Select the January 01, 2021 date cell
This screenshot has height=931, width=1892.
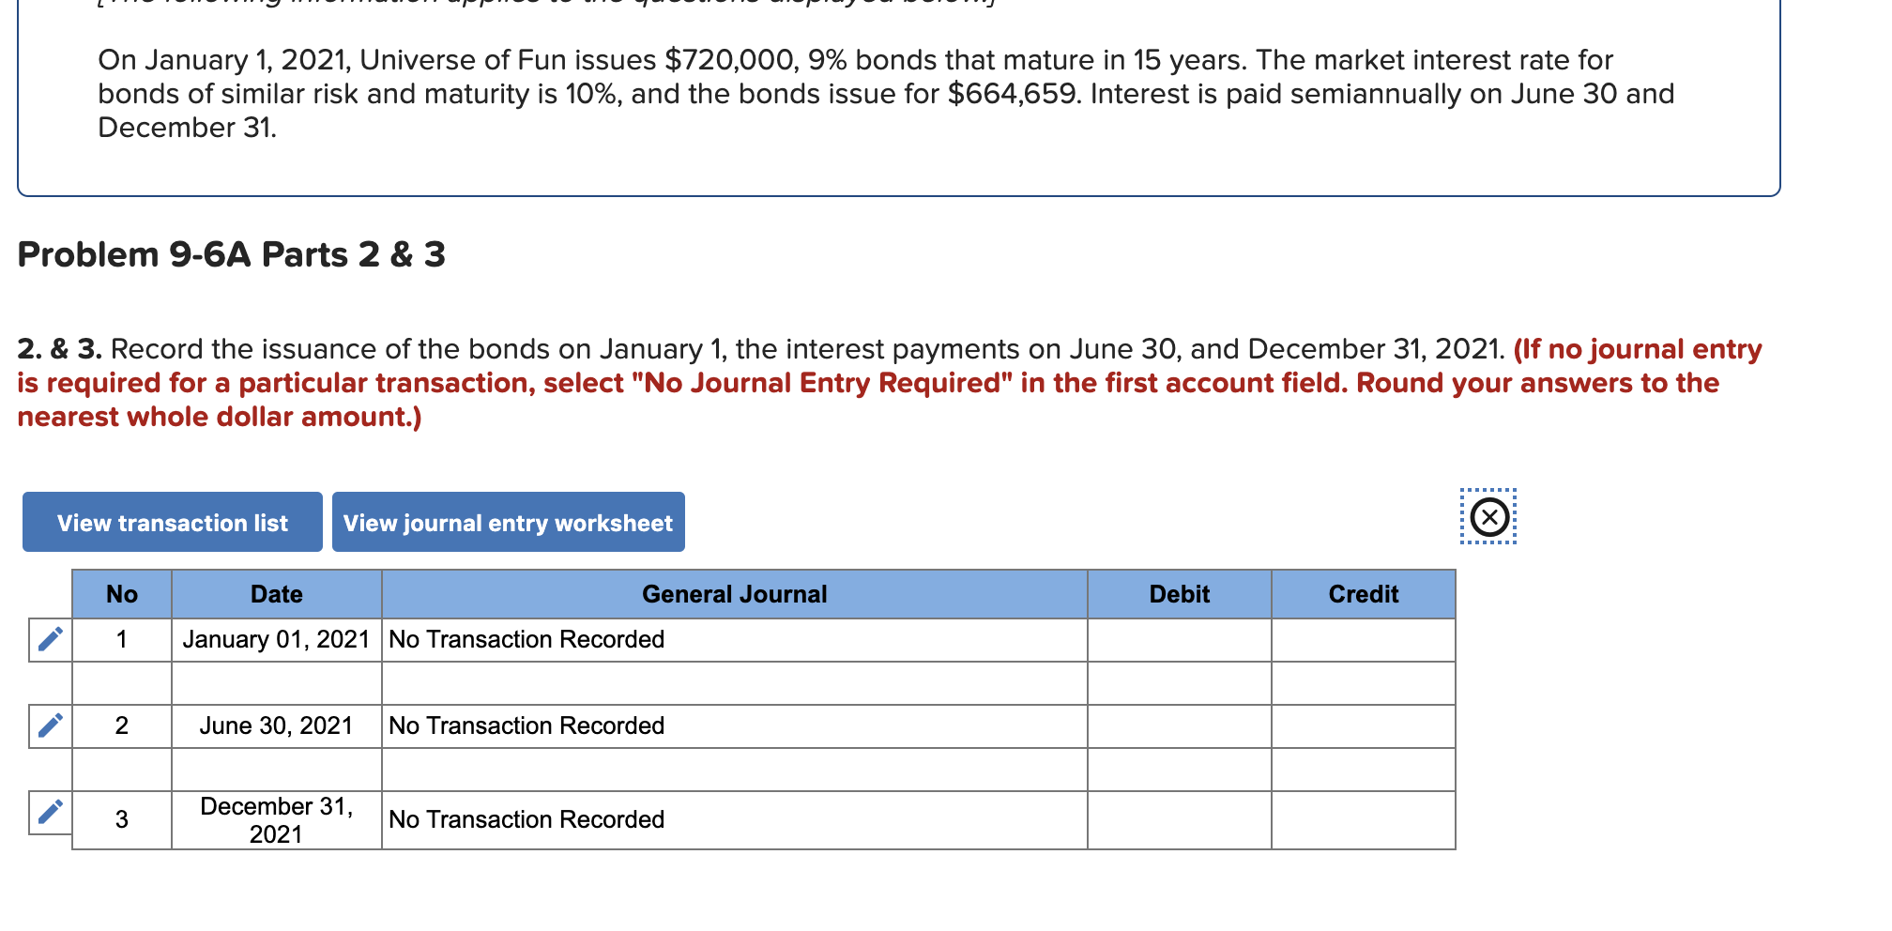point(275,639)
